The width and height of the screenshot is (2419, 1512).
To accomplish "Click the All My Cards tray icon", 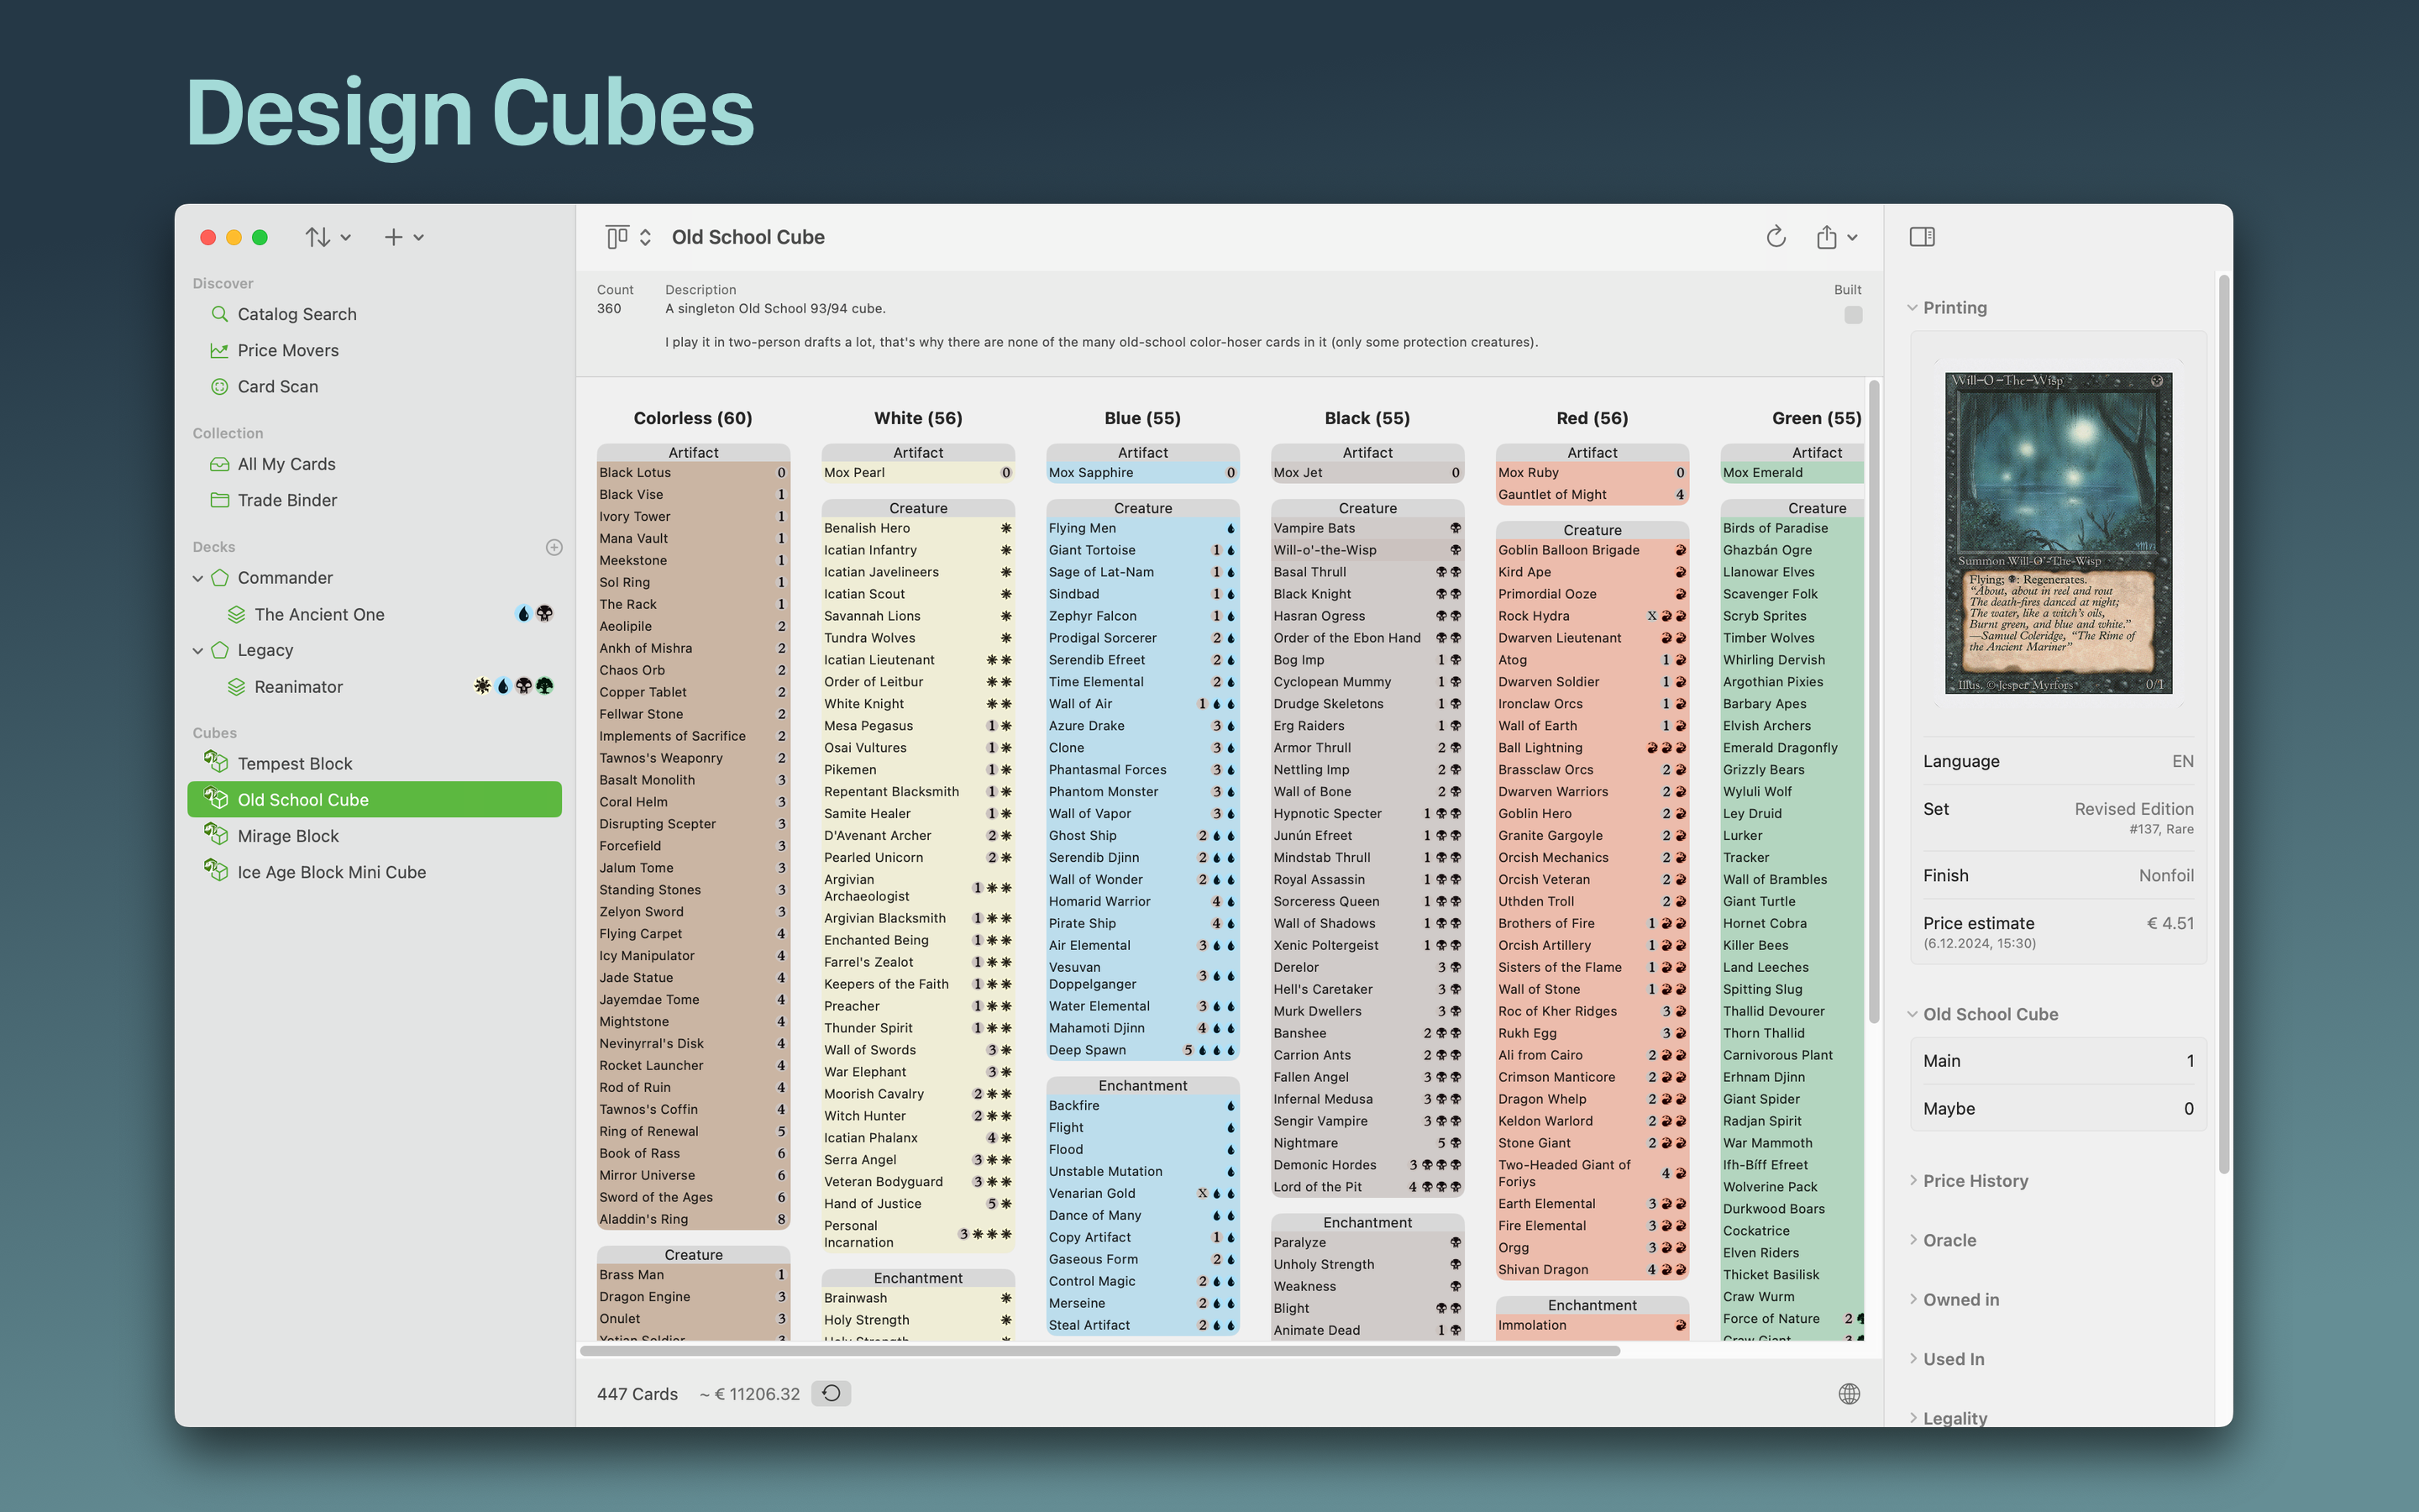I will [x=219, y=464].
